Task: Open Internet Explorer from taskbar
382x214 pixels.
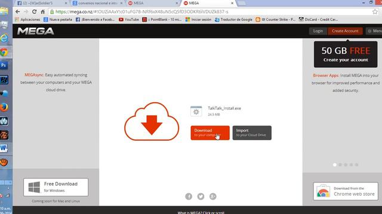Action: point(4,38)
